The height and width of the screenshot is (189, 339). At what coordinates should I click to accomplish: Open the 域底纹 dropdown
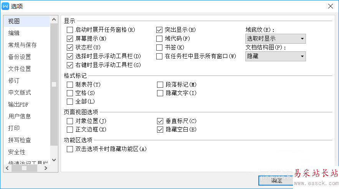(275, 39)
